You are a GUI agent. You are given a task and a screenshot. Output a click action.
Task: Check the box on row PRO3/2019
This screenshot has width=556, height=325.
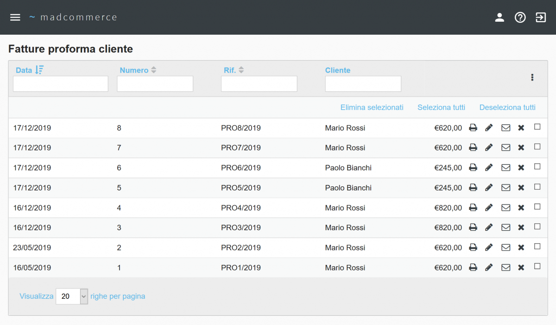click(x=537, y=227)
